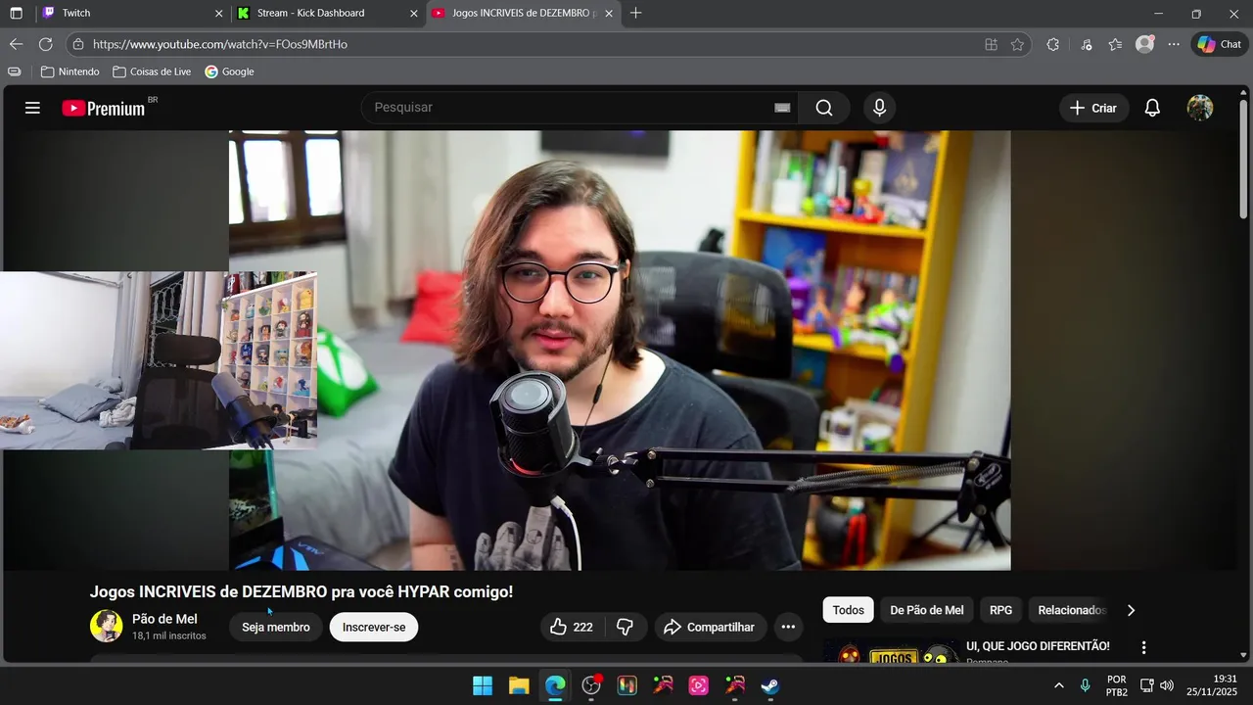Subscribe with the Inscrever-se button
The height and width of the screenshot is (705, 1253).
[x=374, y=627]
